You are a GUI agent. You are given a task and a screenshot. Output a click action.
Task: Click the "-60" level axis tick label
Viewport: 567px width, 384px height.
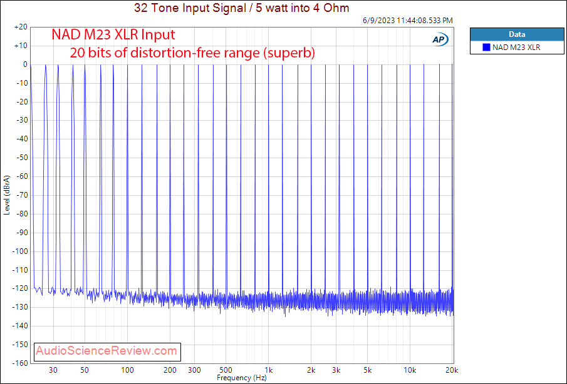[x=22, y=176]
